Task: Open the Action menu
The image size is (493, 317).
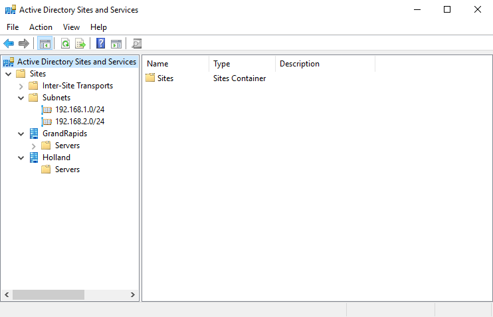Action: (x=41, y=27)
